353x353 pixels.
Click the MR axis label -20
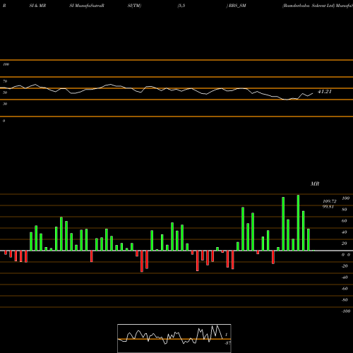345,266
